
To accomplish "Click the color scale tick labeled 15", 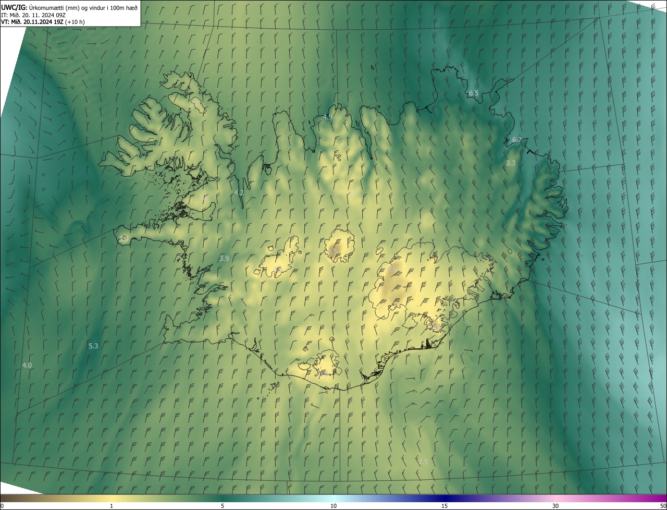I will click(x=444, y=506).
